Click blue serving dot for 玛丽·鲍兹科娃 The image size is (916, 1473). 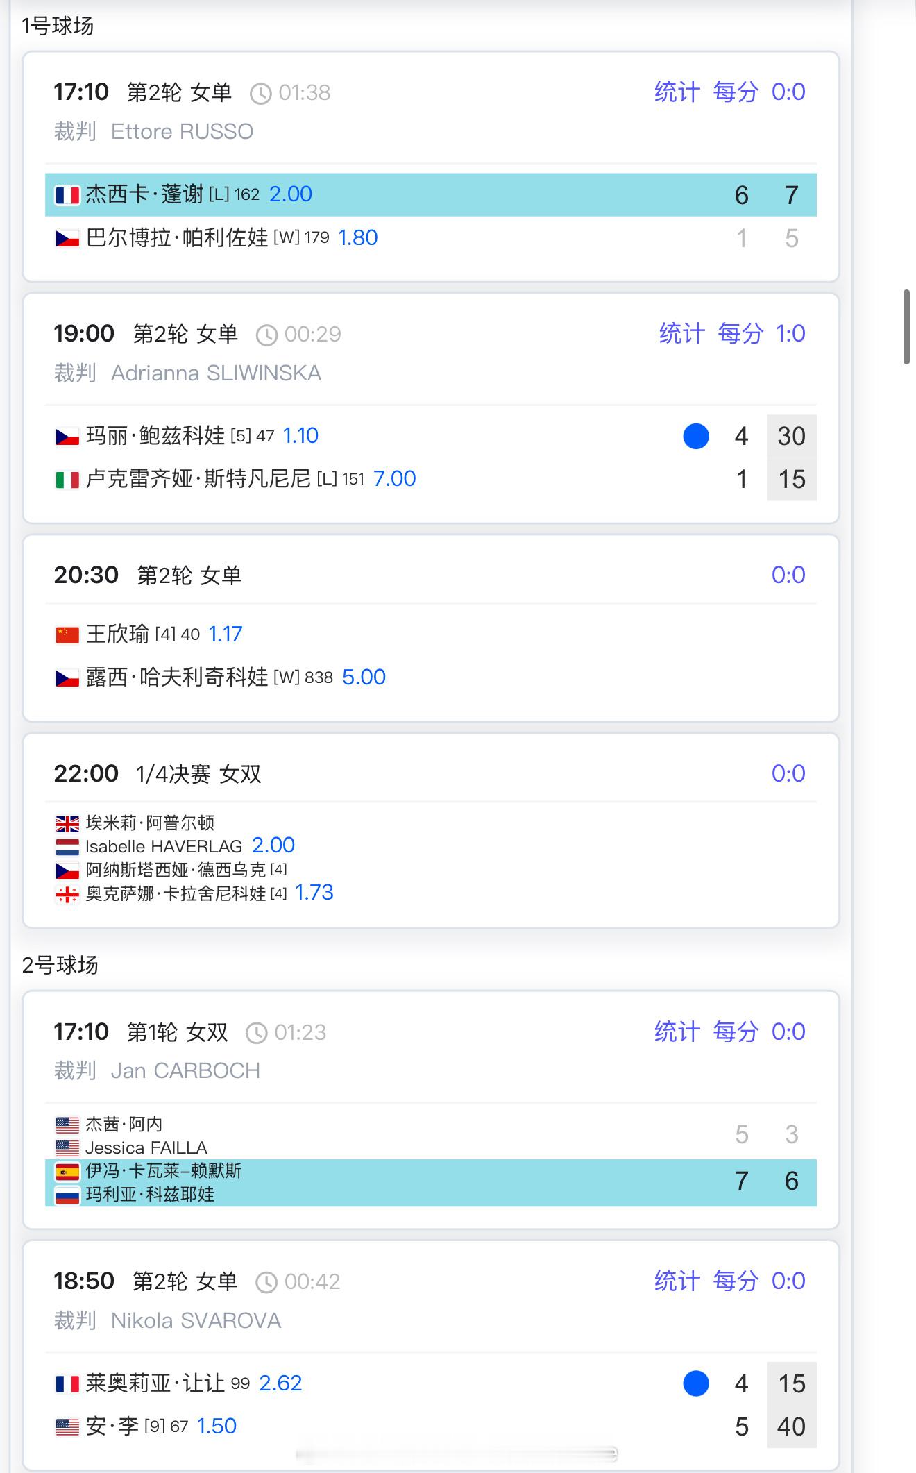click(696, 436)
